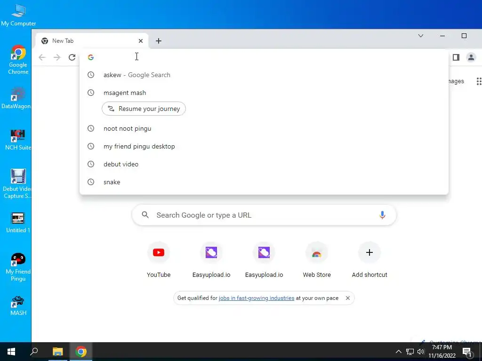Click the Chrome taskbar icon
Viewport: 482px width, 361px height.
click(81, 352)
